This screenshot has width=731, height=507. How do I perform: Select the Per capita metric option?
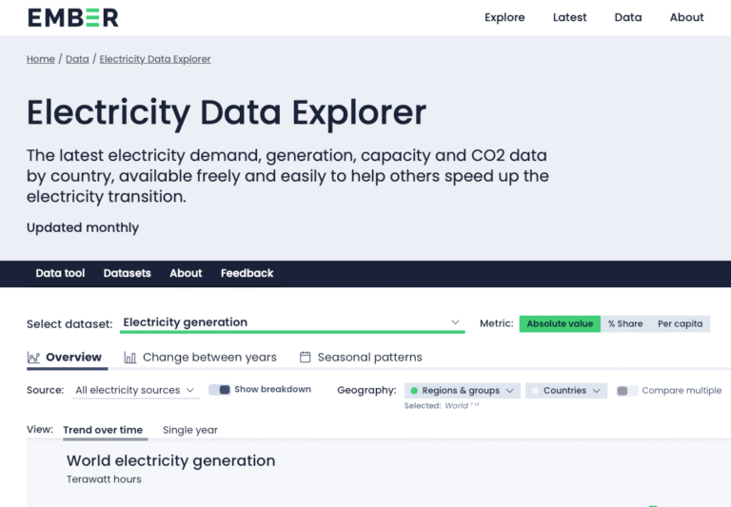tap(680, 323)
